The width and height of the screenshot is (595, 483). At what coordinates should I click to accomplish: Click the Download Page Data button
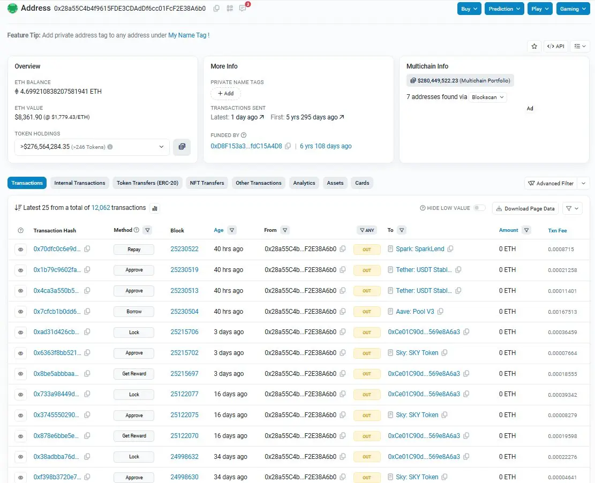(x=525, y=208)
